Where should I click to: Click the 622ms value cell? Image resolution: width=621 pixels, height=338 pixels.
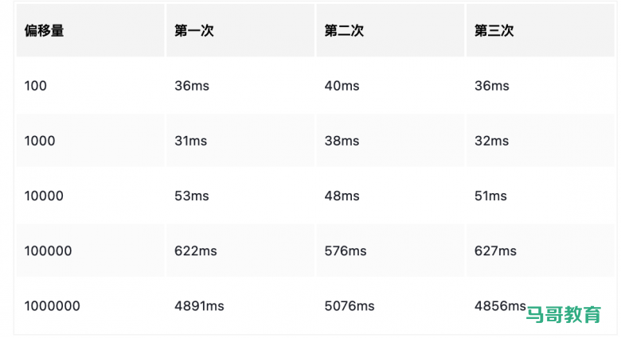pyautogui.click(x=195, y=251)
